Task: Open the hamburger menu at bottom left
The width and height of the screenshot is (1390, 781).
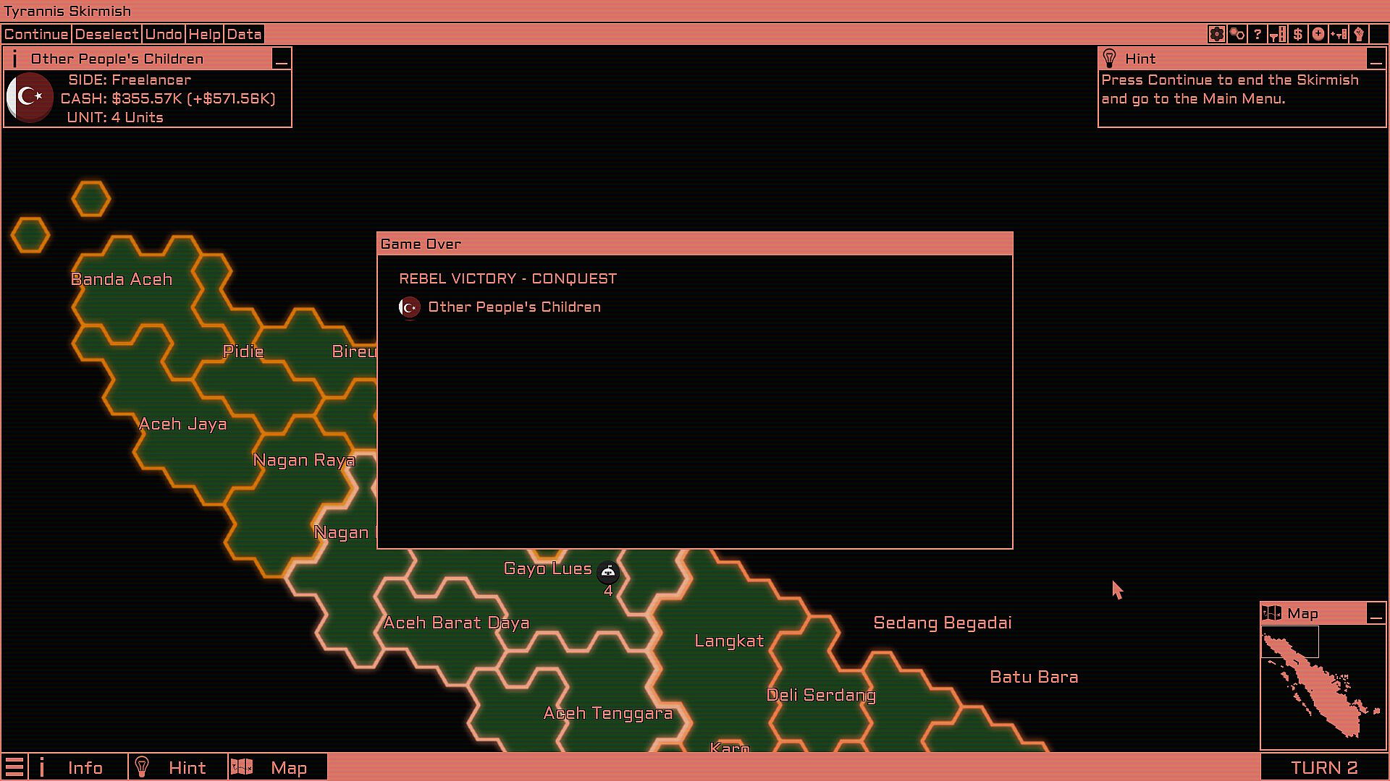Action: pyautogui.click(x=14, y=767)
